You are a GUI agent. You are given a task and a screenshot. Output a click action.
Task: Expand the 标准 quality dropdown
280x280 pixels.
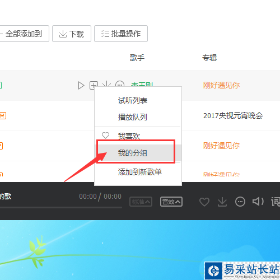coord(141,202)
